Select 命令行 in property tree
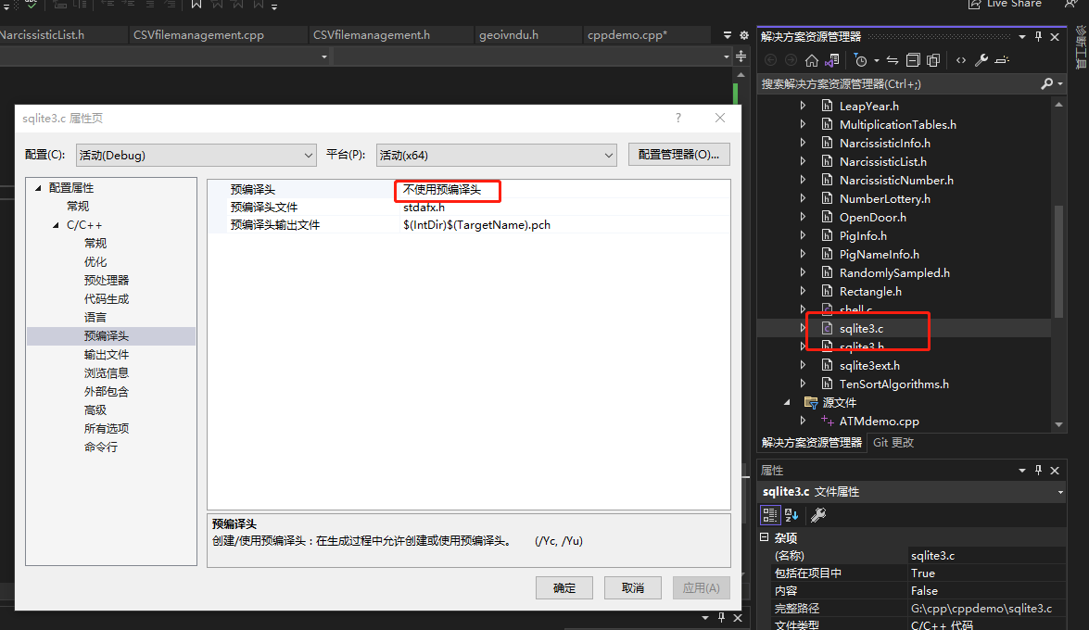Viewport: 1089px width, 630px height. [x=101, y=447]
